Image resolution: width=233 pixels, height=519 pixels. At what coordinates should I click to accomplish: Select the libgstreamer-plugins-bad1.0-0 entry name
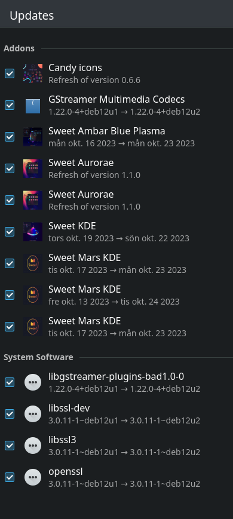coord(116,376)
